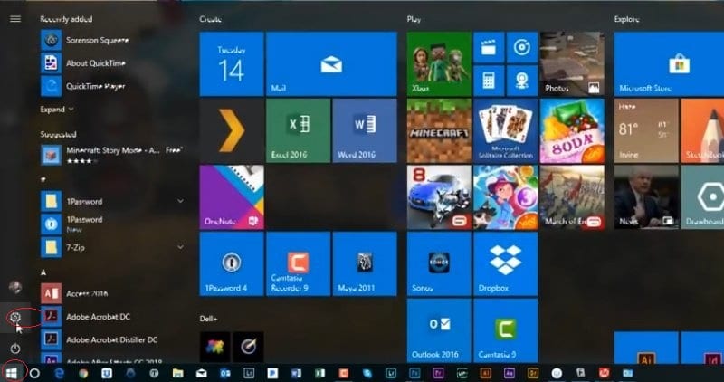Launch the Sonos tile
This screenshot has height=382, width=724.
438,263
